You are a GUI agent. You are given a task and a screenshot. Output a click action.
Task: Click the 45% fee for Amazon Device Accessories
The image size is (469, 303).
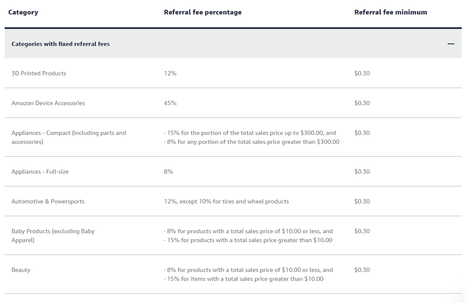click(x=170, y=103)
